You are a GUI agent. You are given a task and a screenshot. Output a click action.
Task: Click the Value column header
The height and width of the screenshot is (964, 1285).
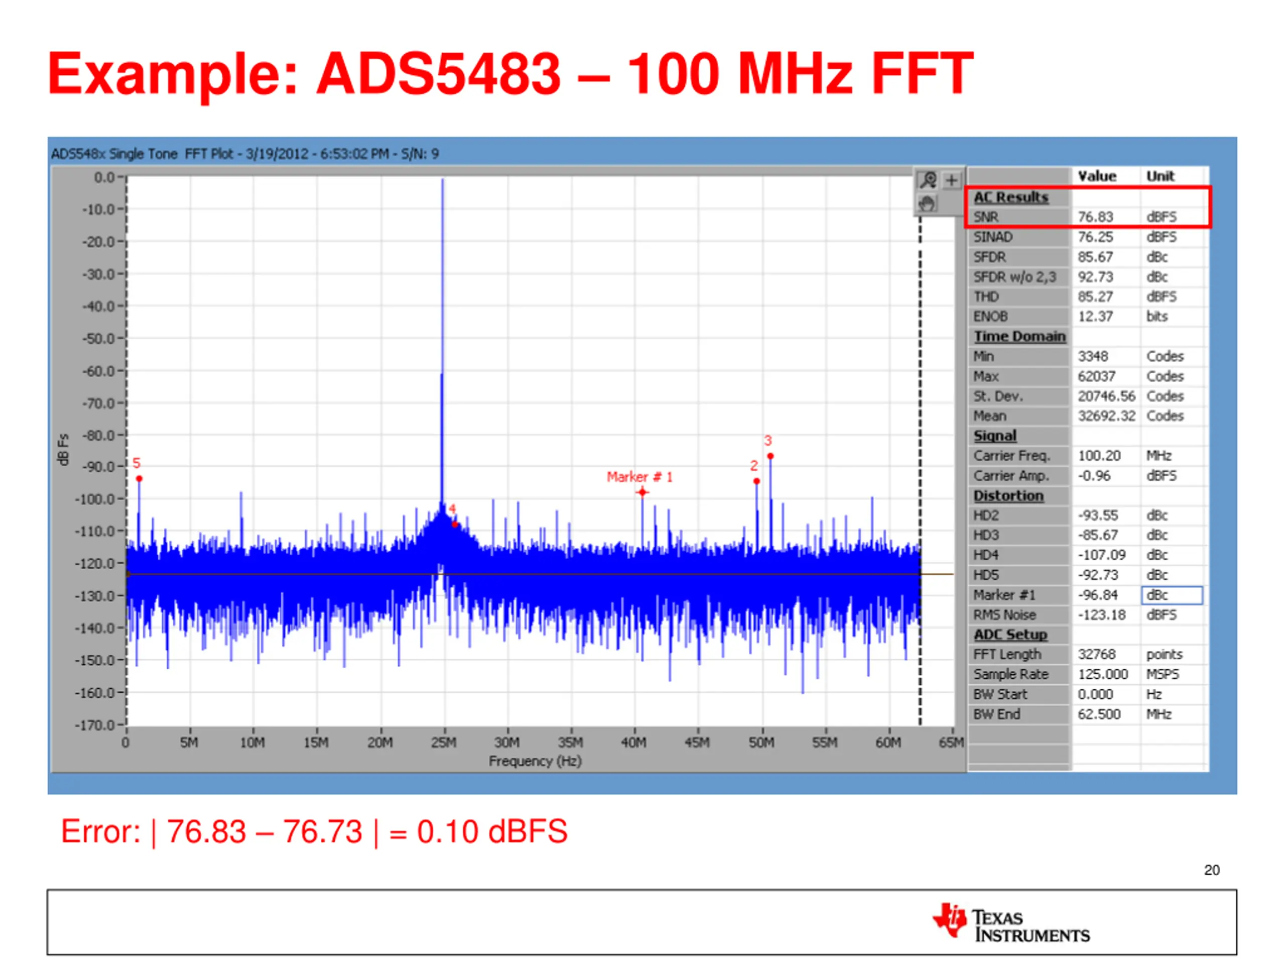[1097, 176]
